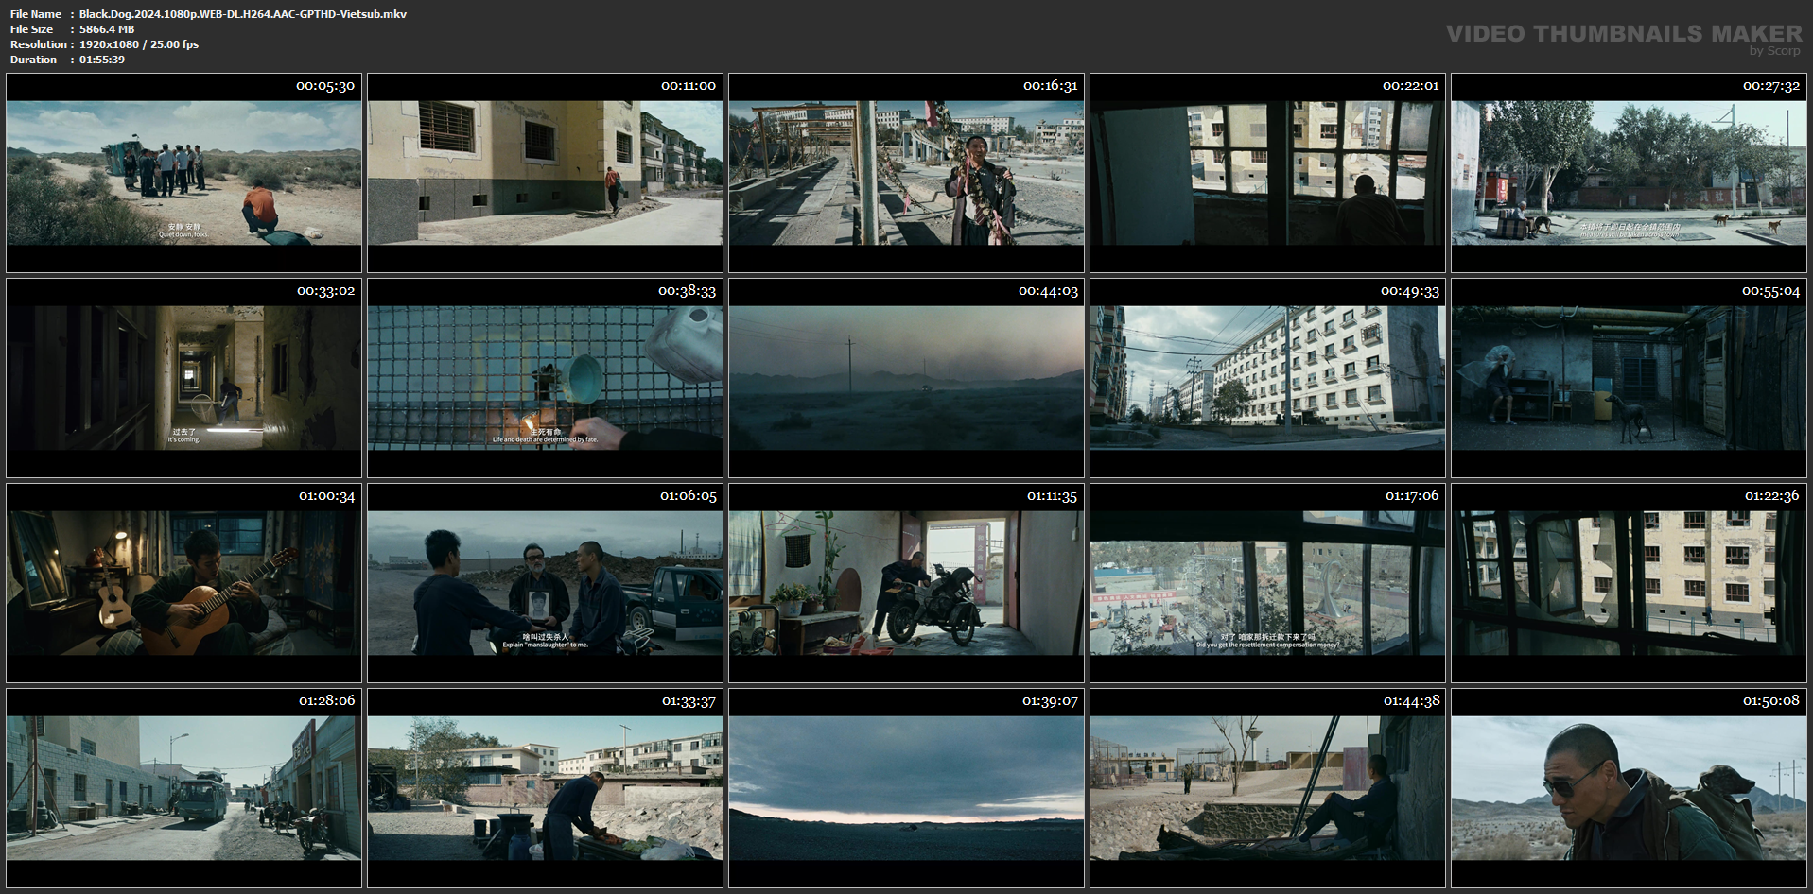The width and height of the screenshot is (1813, 894).
Task: Click the File Name label
Action: pos(36,14)
